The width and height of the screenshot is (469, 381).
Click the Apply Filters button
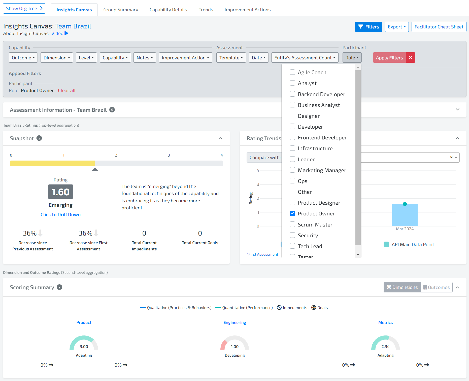[389, 58]
